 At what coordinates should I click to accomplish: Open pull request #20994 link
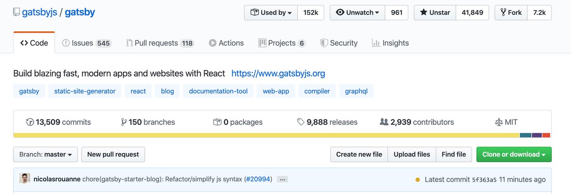[x=258, y=179]
